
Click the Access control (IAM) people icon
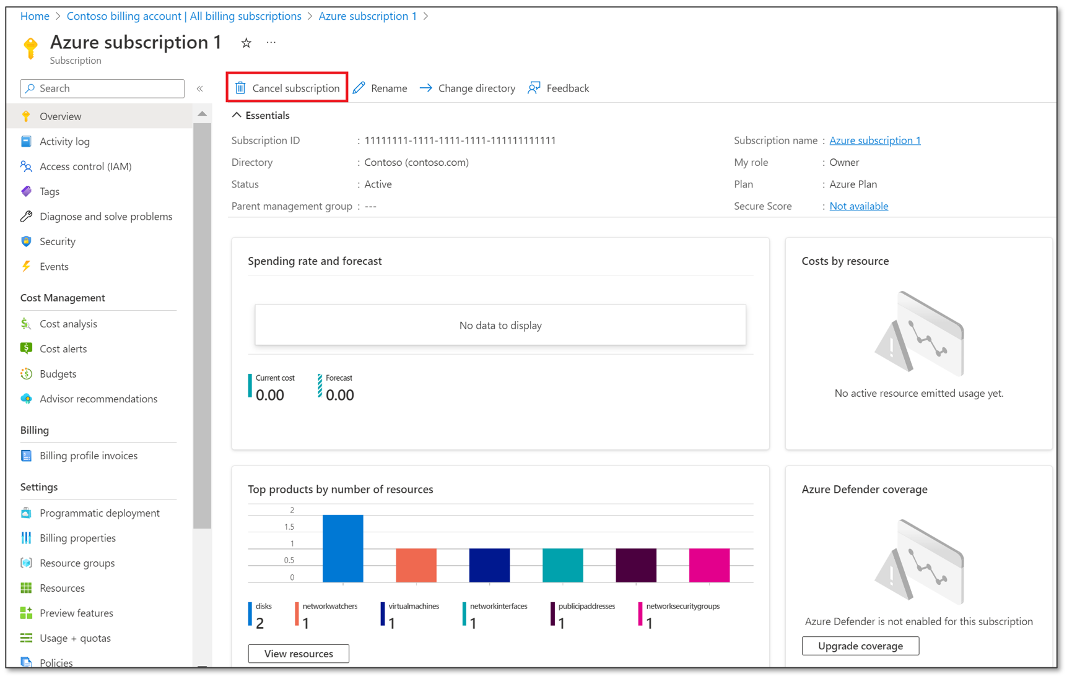tap(26, 167)
